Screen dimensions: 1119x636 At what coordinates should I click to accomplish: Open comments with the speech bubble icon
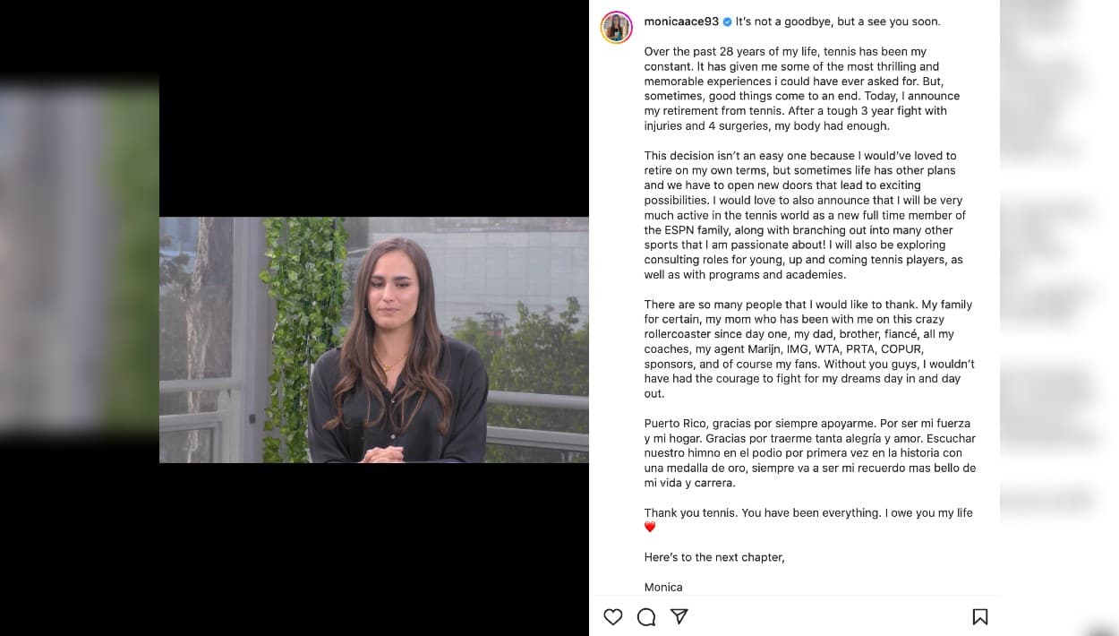[646, 616]
